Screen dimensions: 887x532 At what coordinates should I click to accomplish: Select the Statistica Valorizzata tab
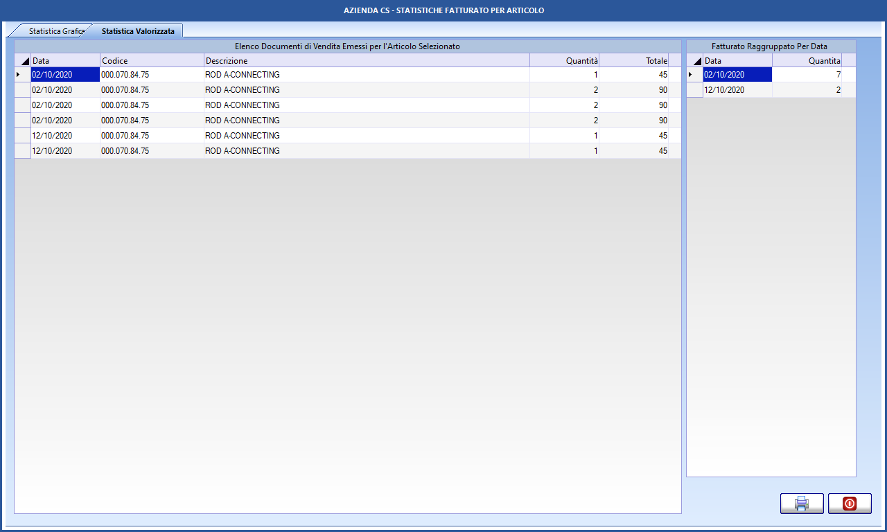(138, 31)
